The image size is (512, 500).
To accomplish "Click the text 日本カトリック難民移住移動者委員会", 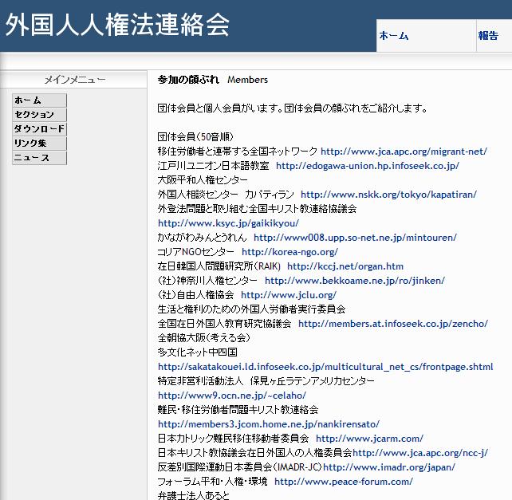I will [x=233, y=439].
